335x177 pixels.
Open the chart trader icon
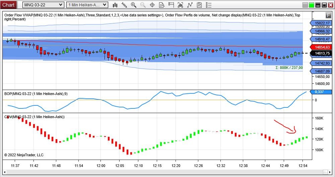click(171, 5)
